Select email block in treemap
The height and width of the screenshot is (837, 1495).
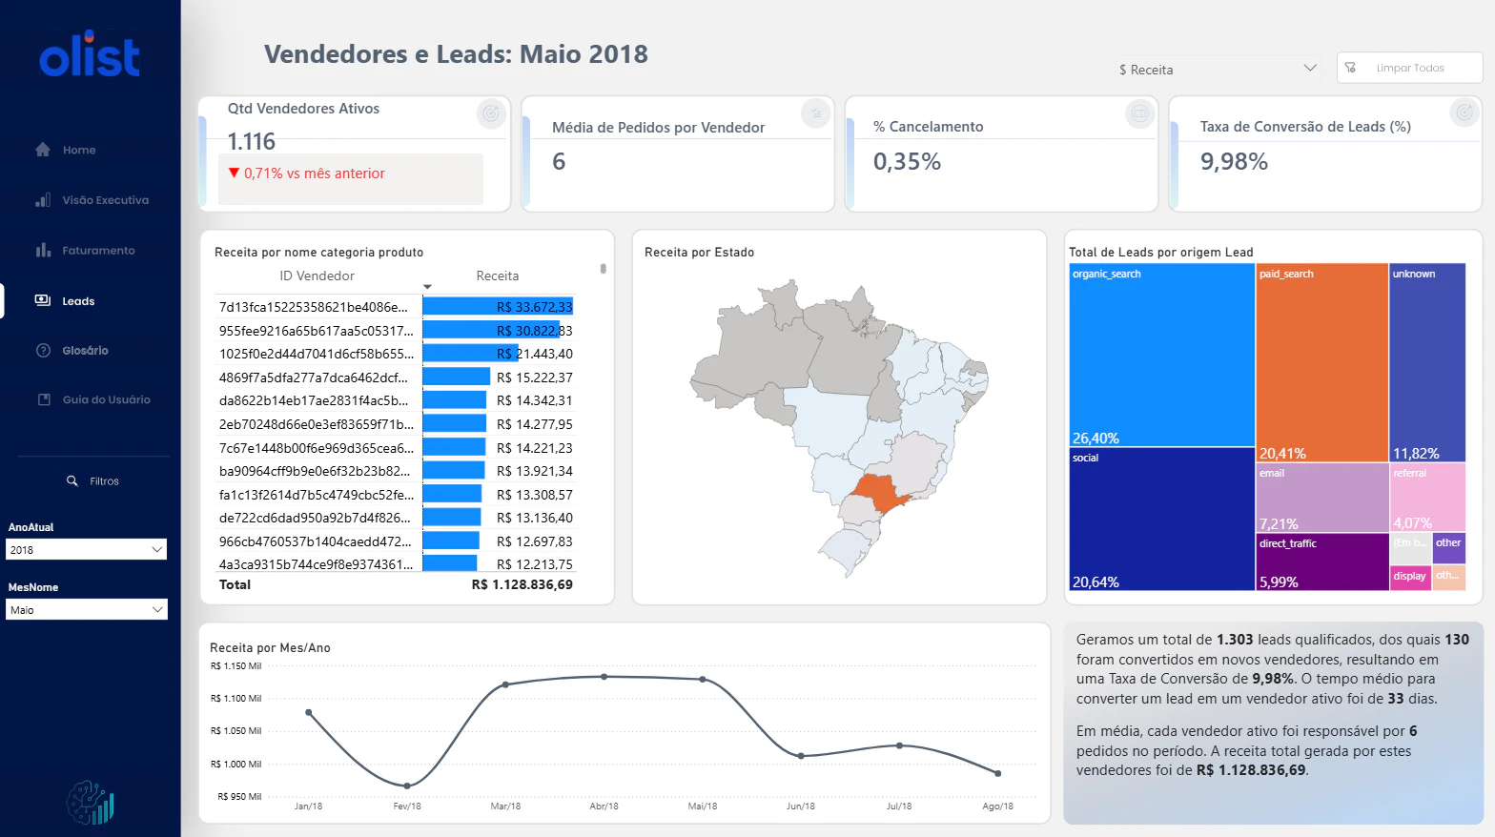(x=1321, y=498)
